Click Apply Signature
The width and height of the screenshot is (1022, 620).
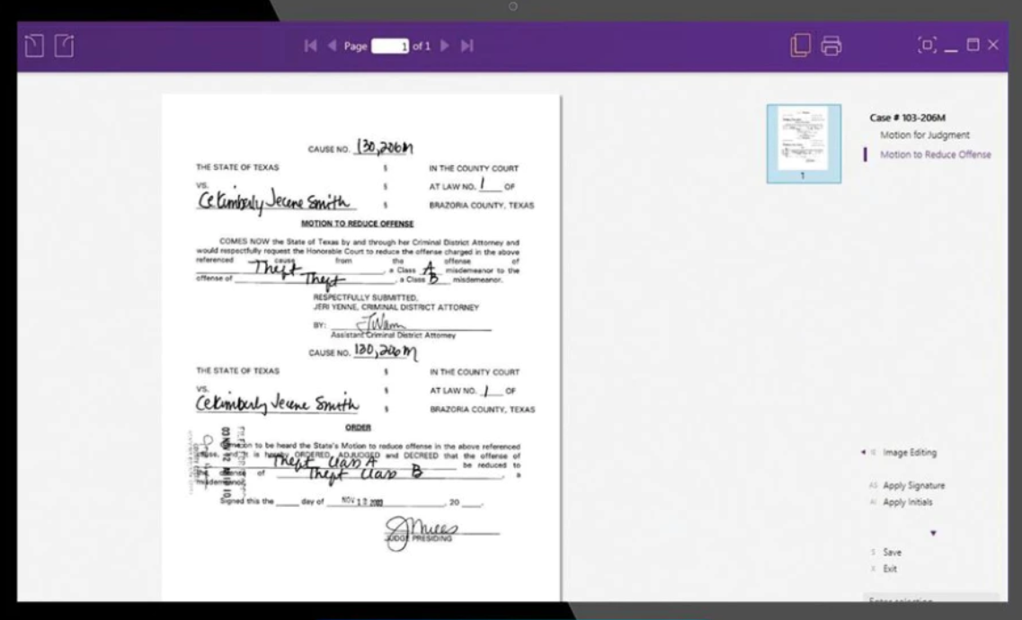coord(913,485)
